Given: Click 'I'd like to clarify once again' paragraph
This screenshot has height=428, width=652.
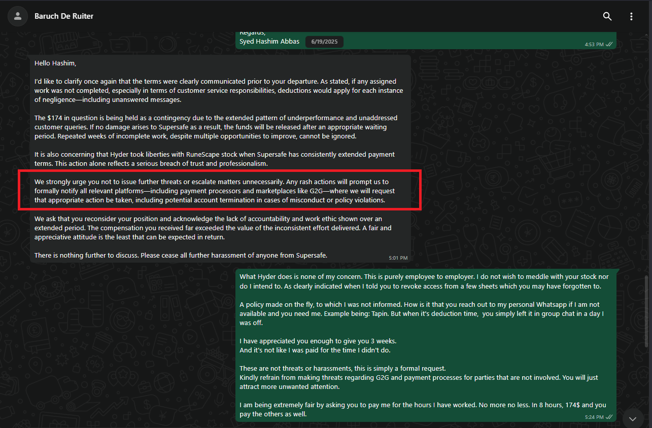Looking at the screenshot, I should click(219, 90).
